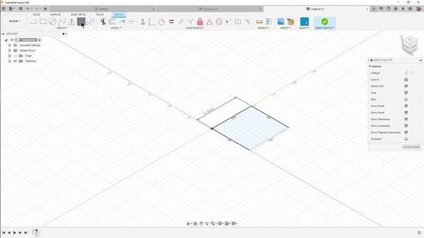This screenshot has height=238, width=424.
Task: Select the Line sketch tool
Action: 34,22
